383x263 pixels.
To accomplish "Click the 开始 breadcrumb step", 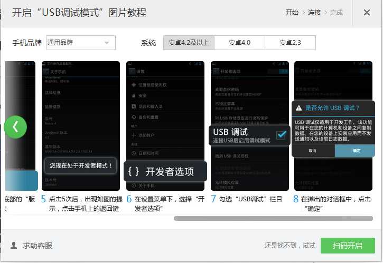I will click(x=292, y=13).
